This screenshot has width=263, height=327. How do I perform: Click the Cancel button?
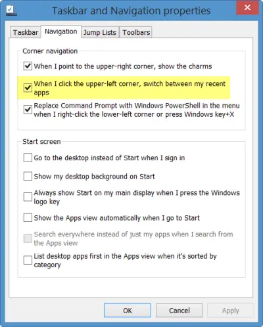click(179, 311)
